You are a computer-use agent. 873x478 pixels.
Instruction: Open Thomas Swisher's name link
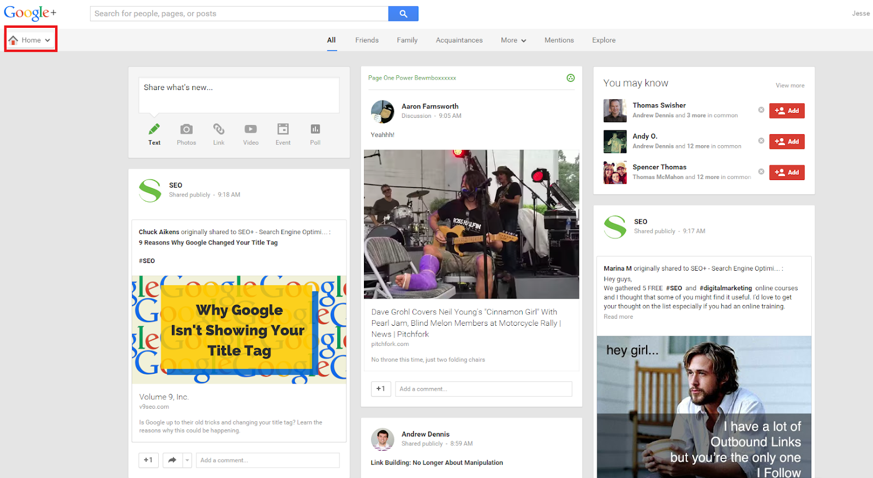pos(659,105)
